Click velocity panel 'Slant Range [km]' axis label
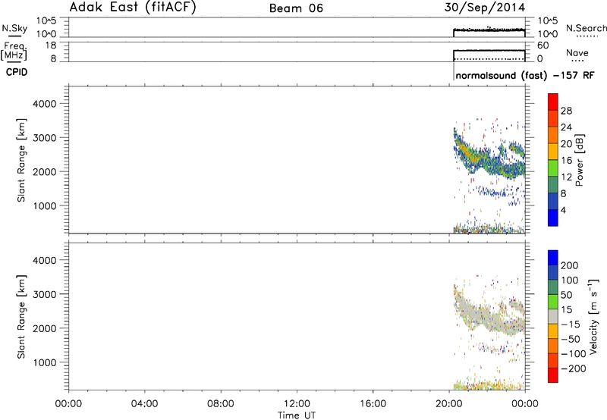Screen dimensions: 607x420 (21, 317)
